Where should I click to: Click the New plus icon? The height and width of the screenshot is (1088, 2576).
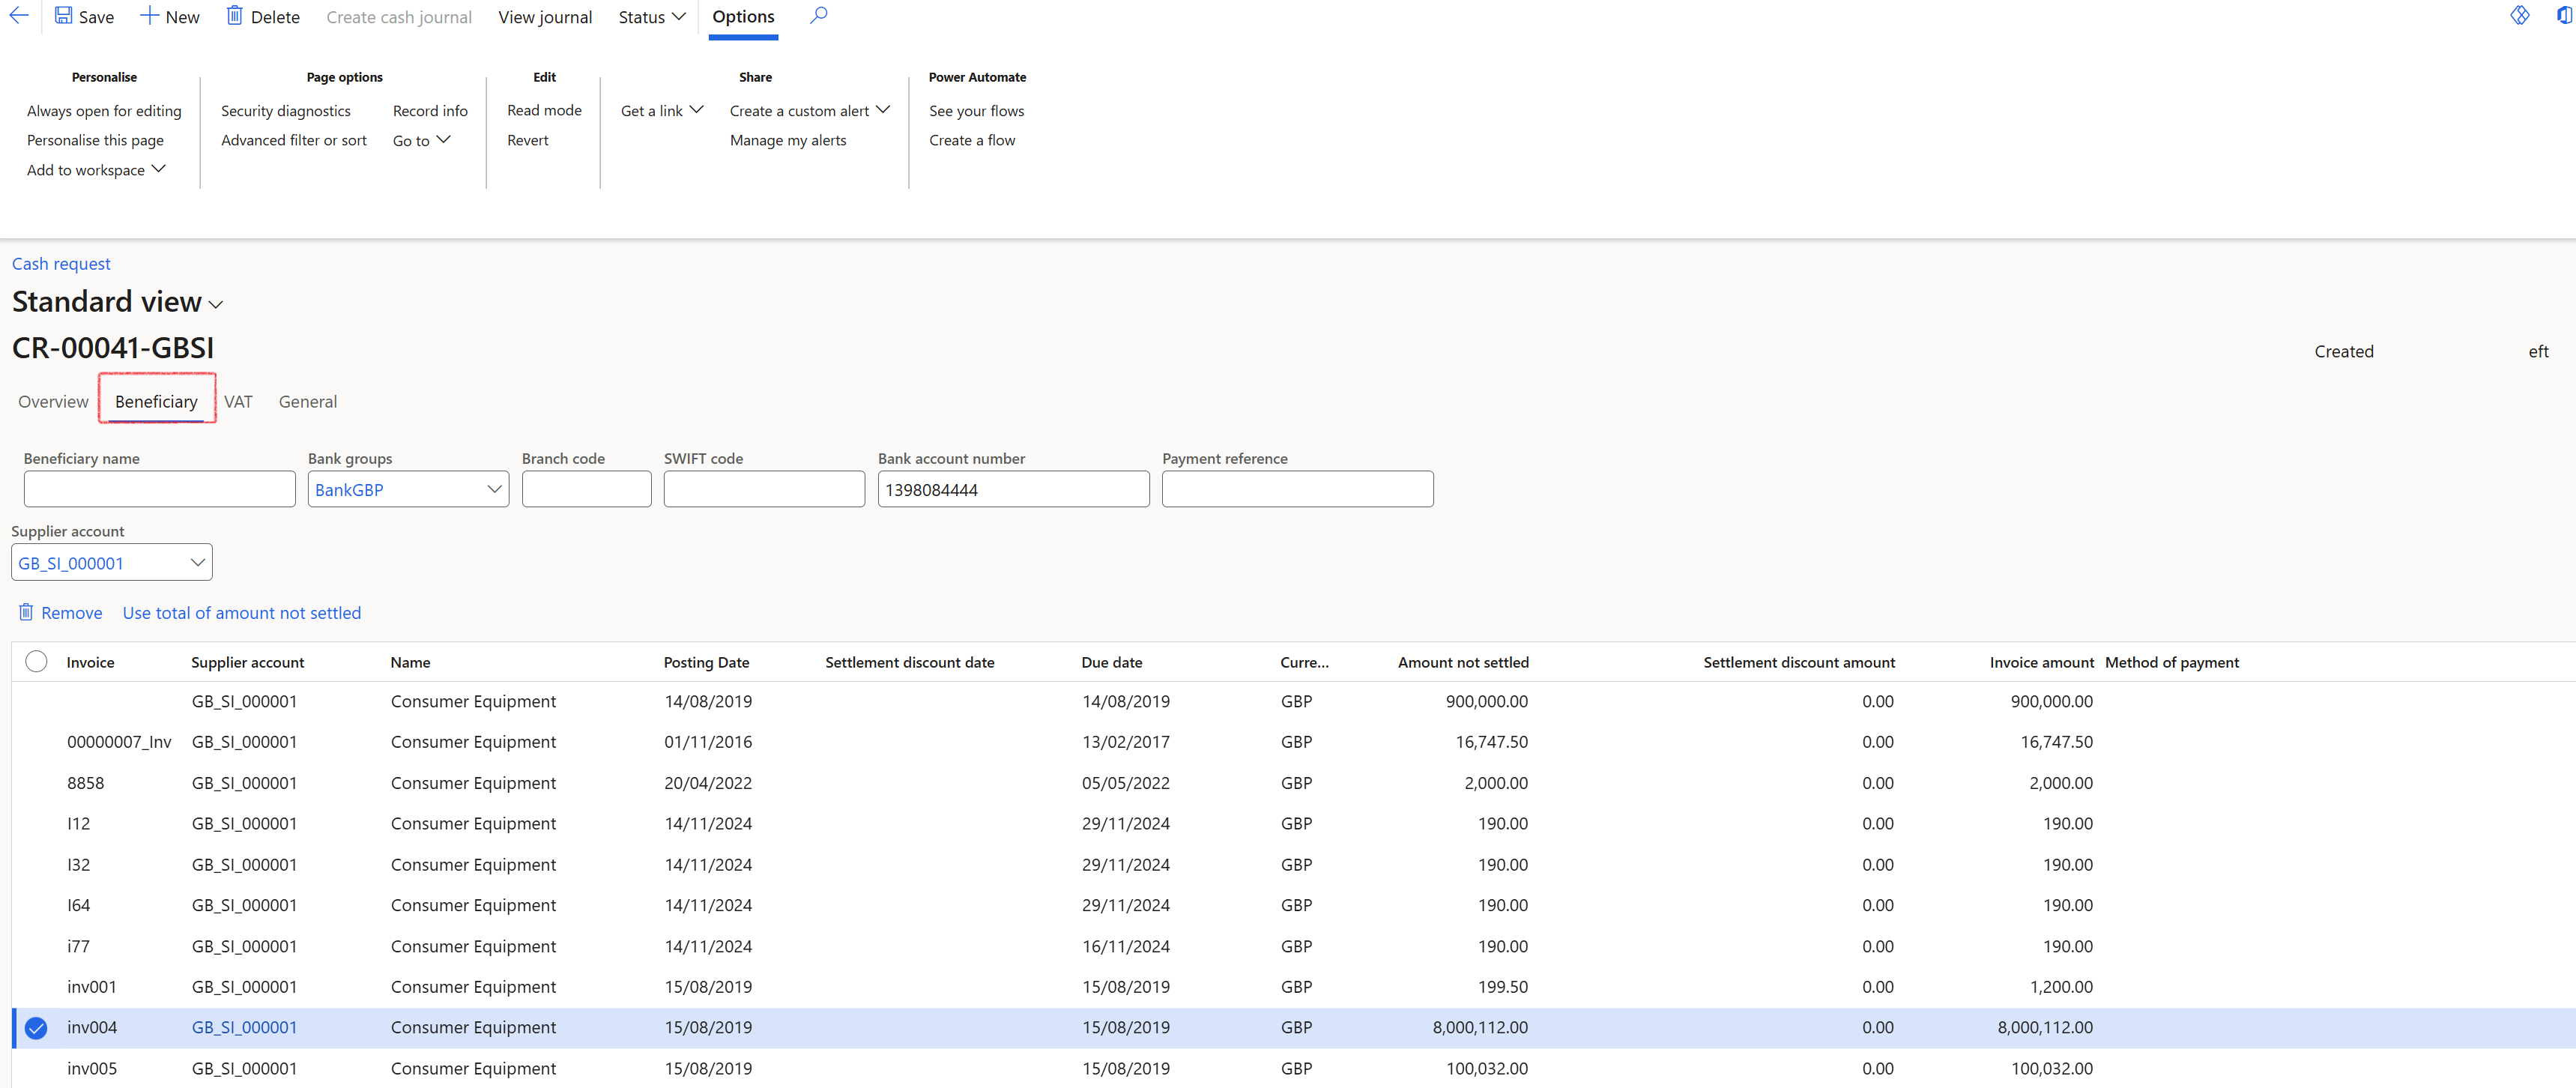pos(149,16)
